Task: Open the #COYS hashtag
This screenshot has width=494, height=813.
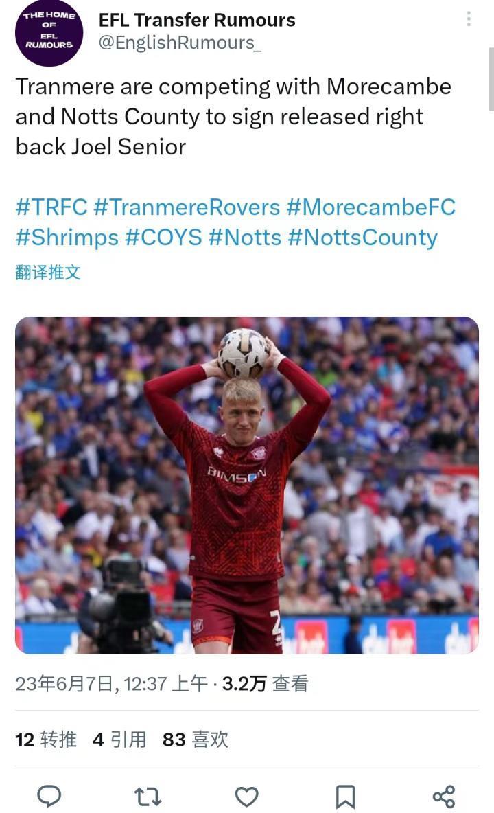Action: tap(163, 238)
